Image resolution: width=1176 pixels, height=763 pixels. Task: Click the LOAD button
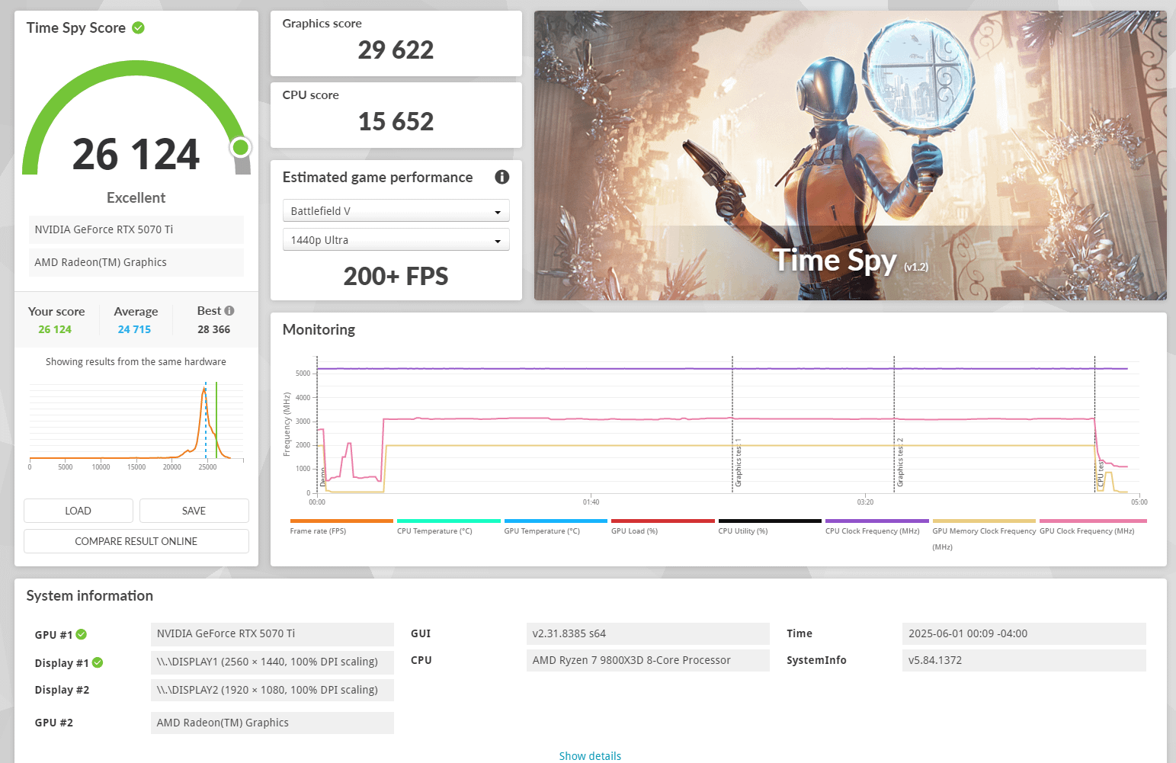tap(79, 511)
